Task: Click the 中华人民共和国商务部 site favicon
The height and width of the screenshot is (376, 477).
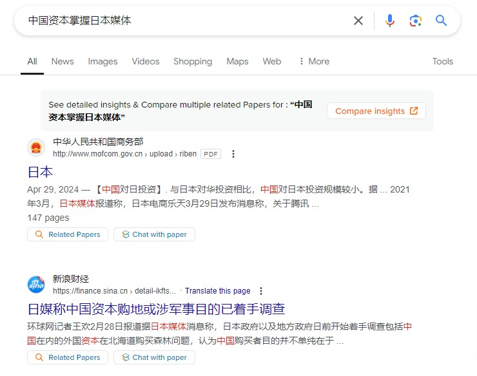Action: pos(36,147)
